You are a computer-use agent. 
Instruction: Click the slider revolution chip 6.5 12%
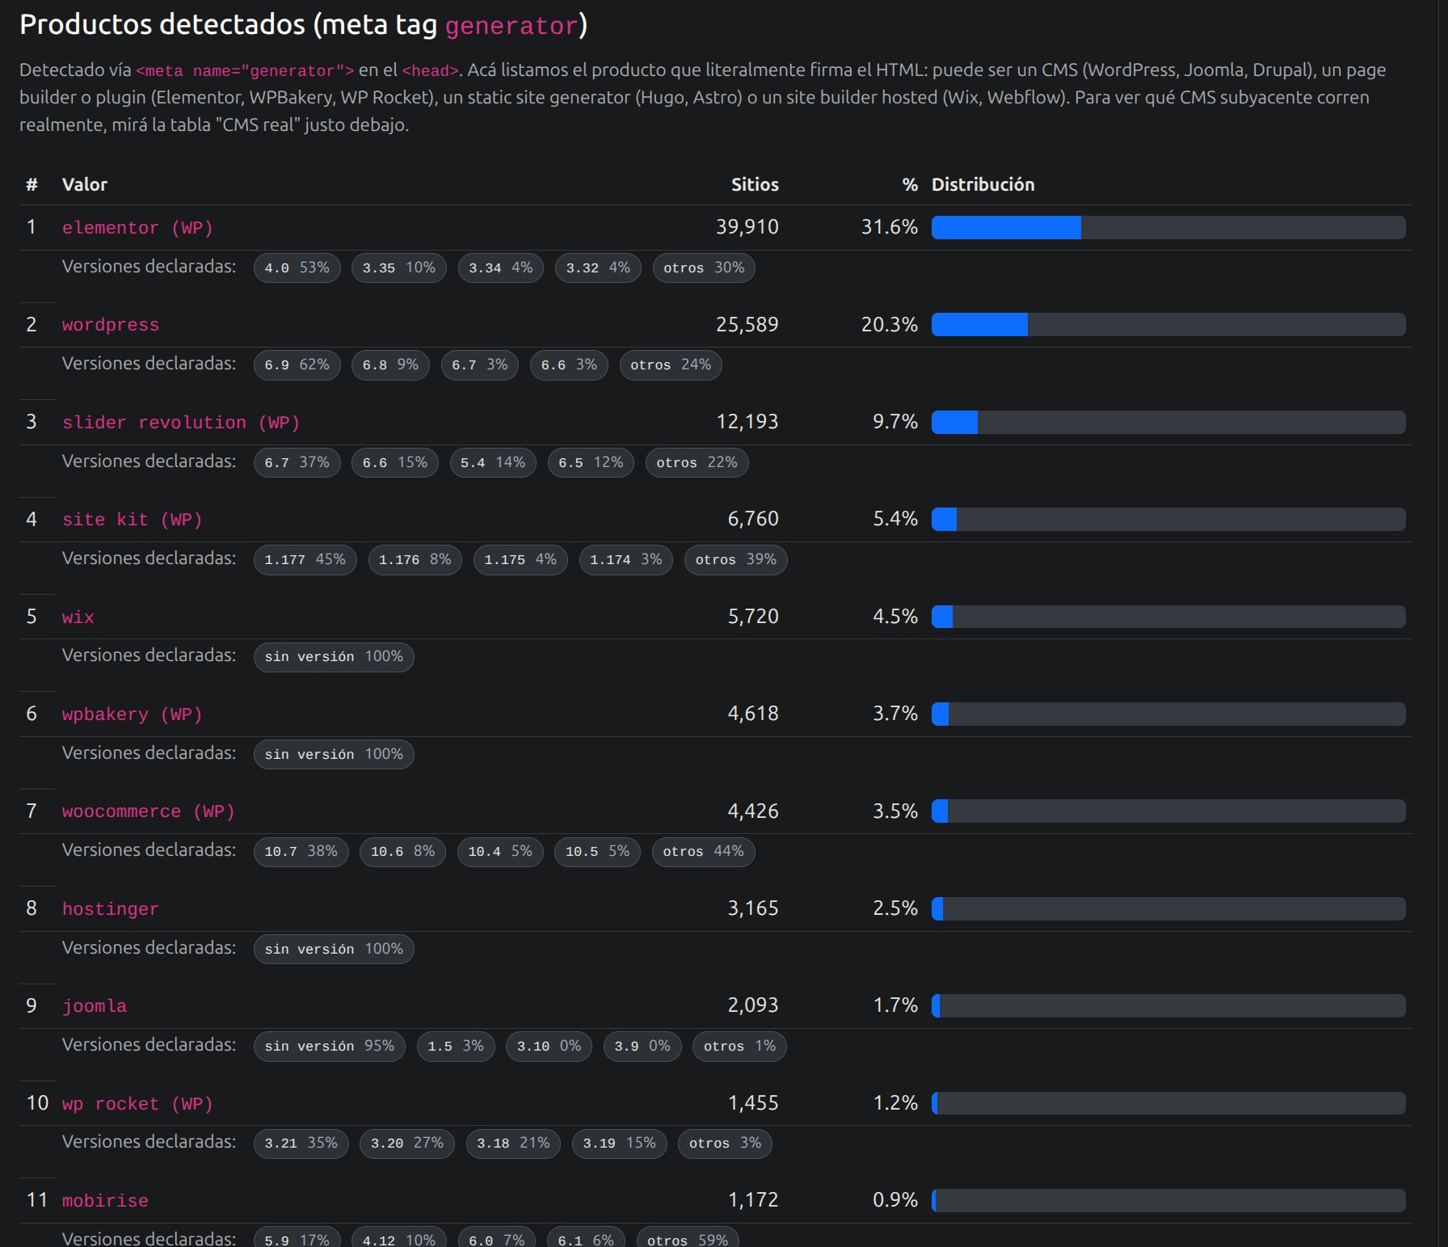pyautogui.click(x=591, y=462)
